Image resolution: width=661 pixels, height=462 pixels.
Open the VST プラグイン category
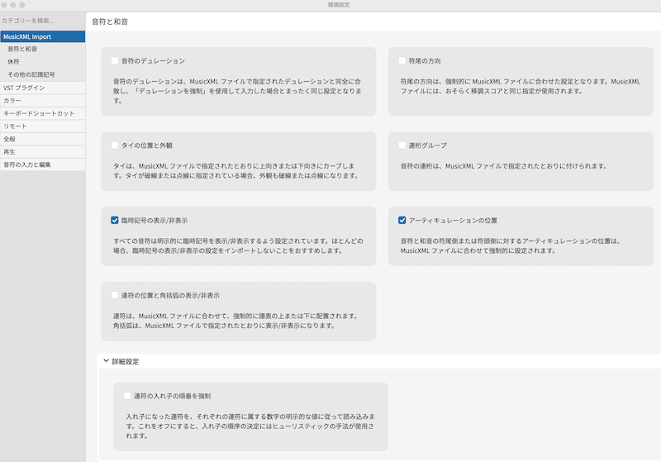click(x=24, y=88)
